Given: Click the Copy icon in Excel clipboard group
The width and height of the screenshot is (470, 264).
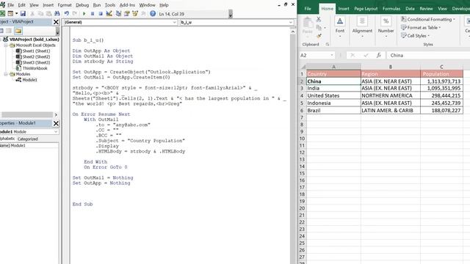Looking at the screenshot, I should point(319,28).
